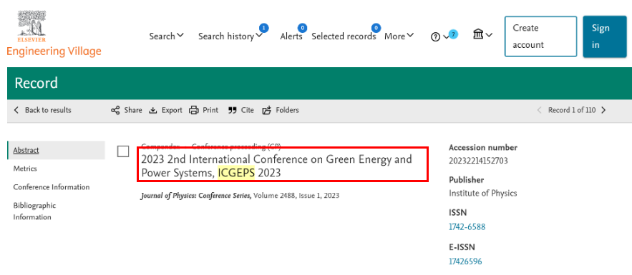Click the Share icon
This screenshot has width=632, height=275.
click(x=115, y=110)
